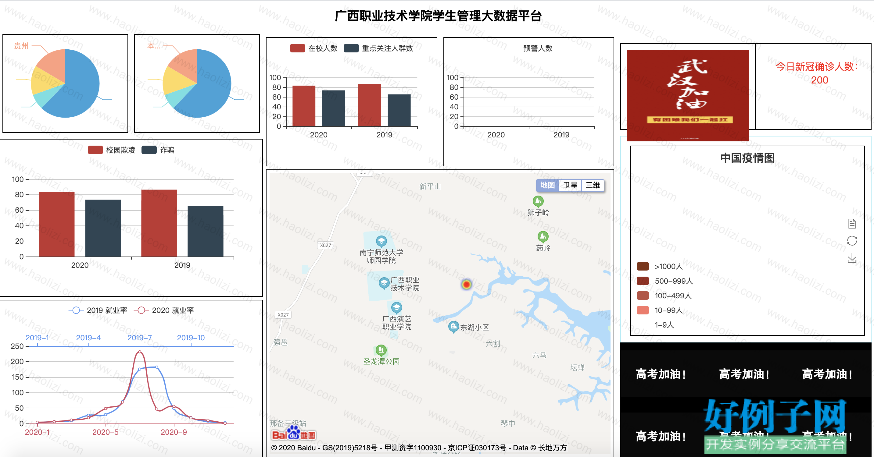Image resolution: width=874 pixels, height=457 pixels.
Task: Switch the map to 三维 view
Action: (593, 185)
